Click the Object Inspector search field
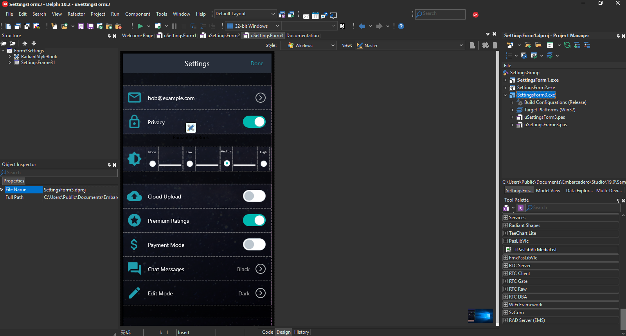The width and height of the screenshot is (626, 336). [59, 173]
